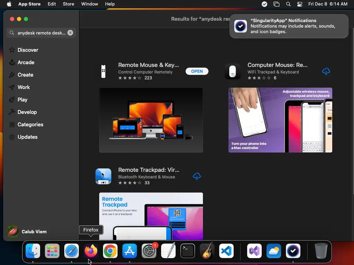Click the Bluetooth Keyboard & Mouse subtitle

tap(147, 177)
